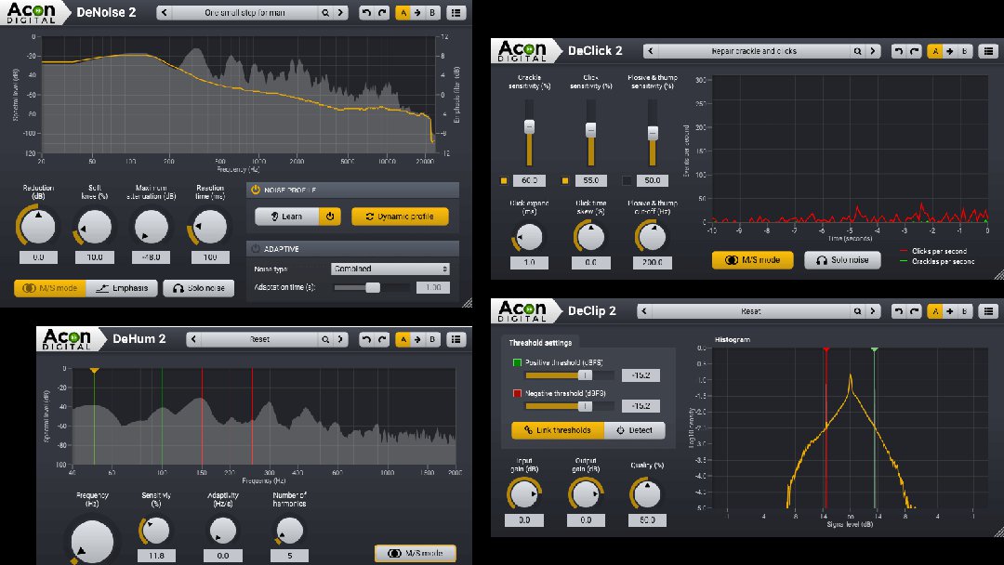Copy A to B in DeHum 2

pos(417,339)
